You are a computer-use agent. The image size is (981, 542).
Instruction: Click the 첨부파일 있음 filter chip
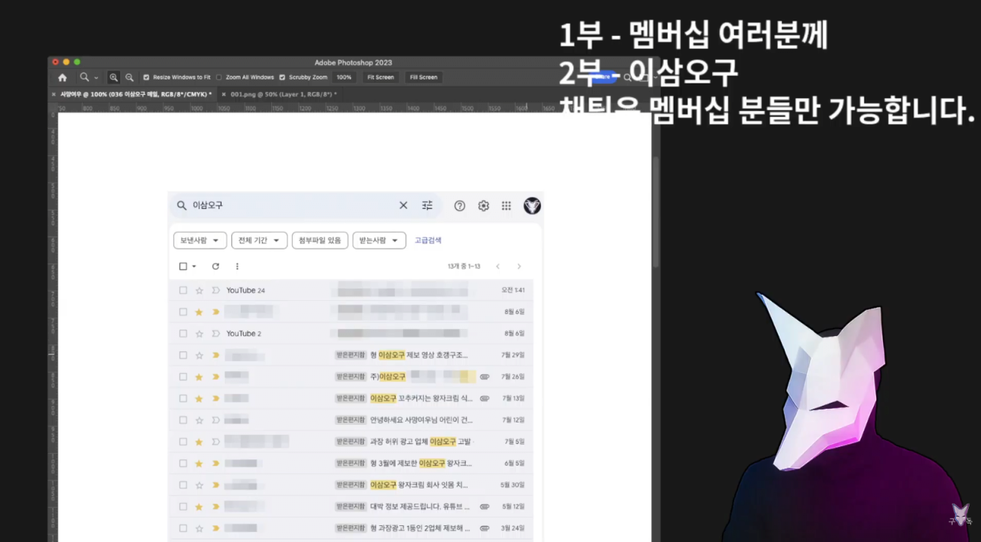coord(320,240)
